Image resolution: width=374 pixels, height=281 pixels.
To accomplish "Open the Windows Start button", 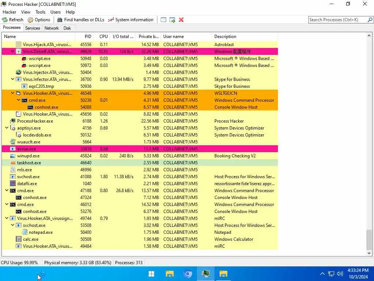I will click(x=152, y=274).
